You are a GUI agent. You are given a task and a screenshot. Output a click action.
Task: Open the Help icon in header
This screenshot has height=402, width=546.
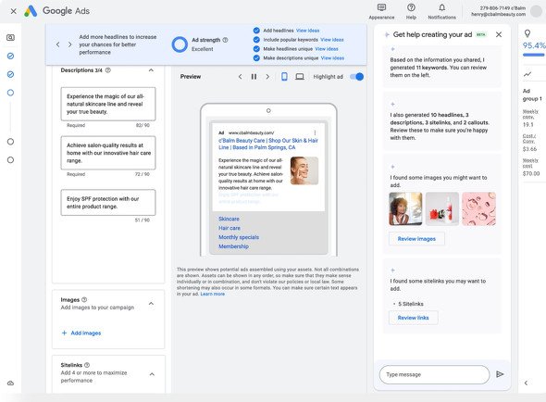pos(411,7)
